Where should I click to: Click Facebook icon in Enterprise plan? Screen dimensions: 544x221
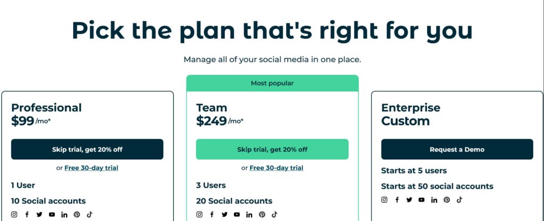(x=397, y=200)
